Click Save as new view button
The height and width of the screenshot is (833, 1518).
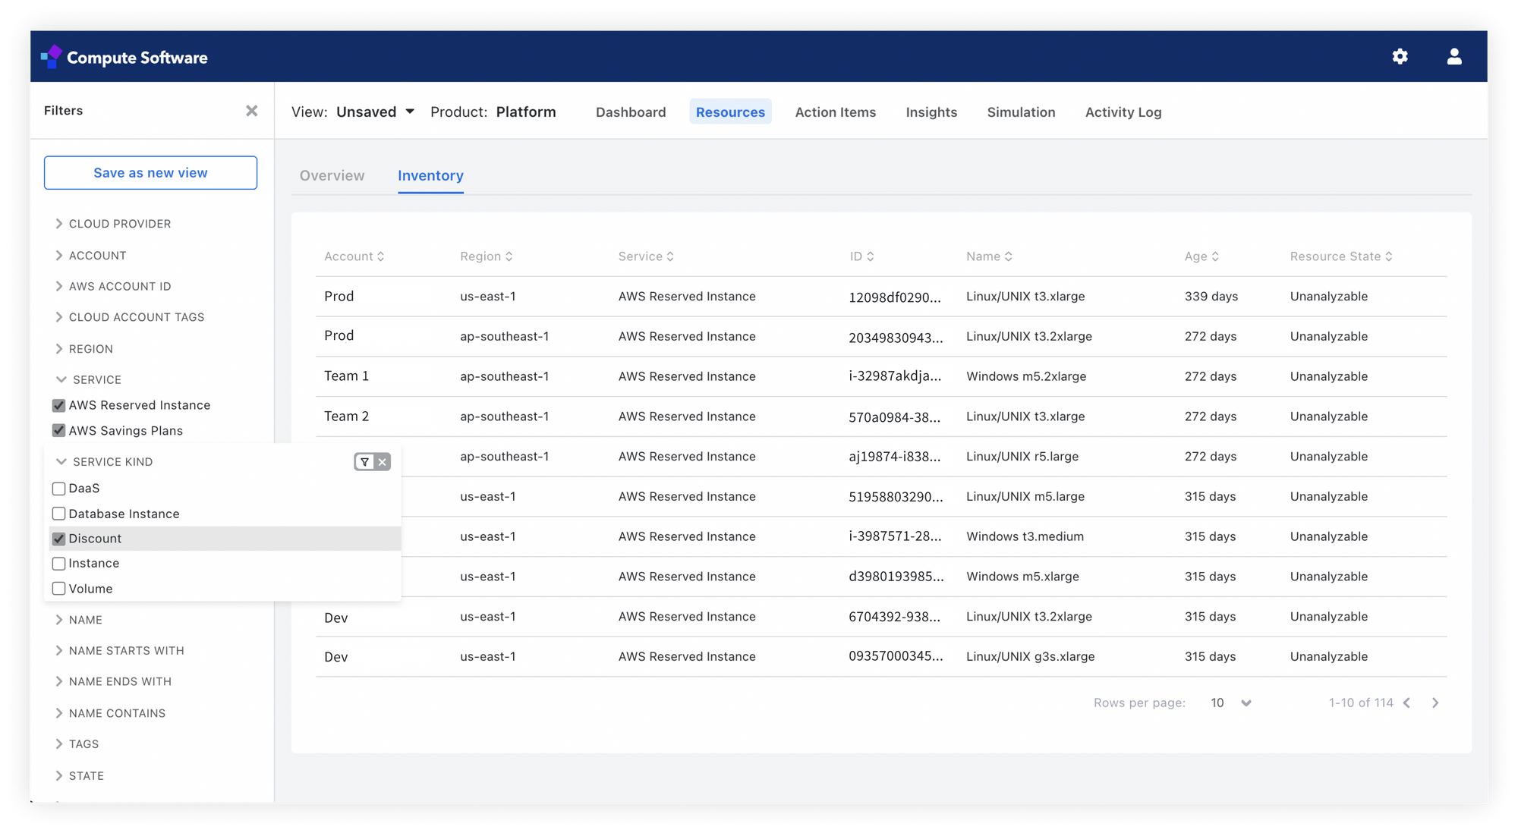[150, 173]
